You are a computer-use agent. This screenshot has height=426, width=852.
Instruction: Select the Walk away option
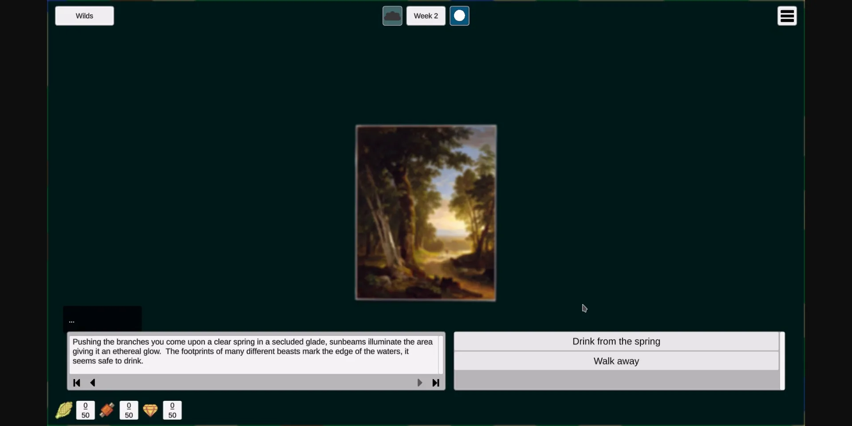616,361
